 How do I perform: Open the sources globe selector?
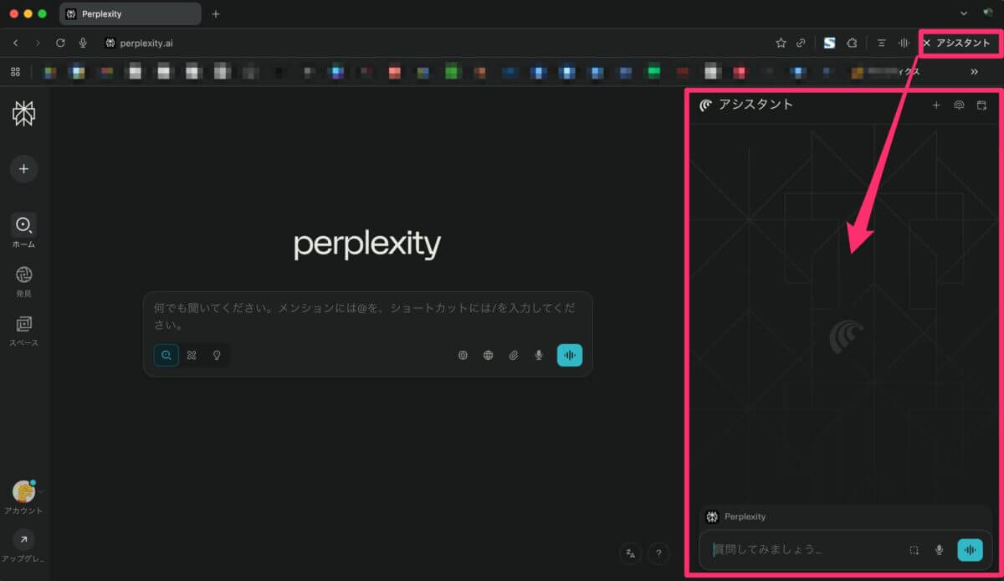488,355
